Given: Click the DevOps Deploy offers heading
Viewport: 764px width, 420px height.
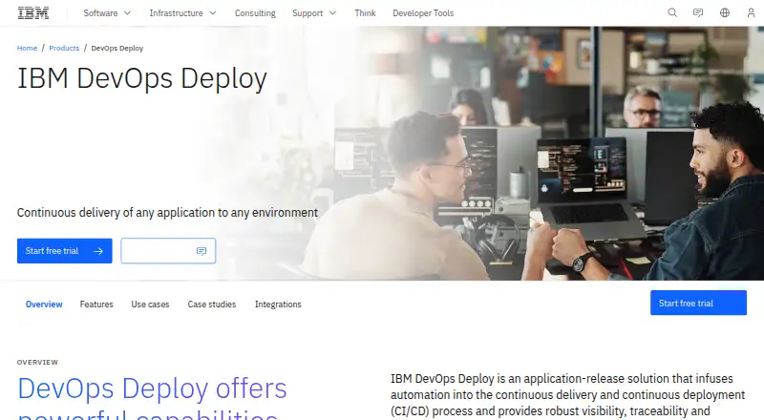Looking at the screenshot, I should tap(152, 388).
